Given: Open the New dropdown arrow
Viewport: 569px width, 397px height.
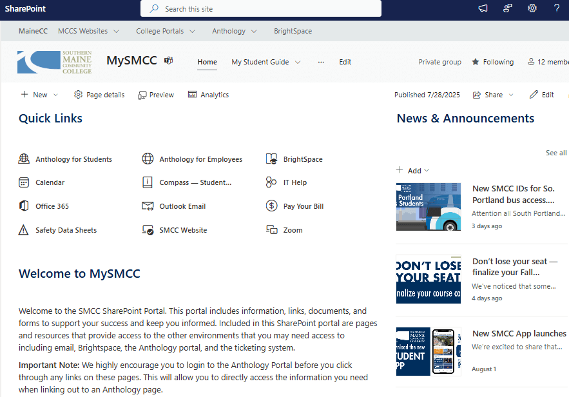Looking at the screenshot, I should [x=55, y=95].
